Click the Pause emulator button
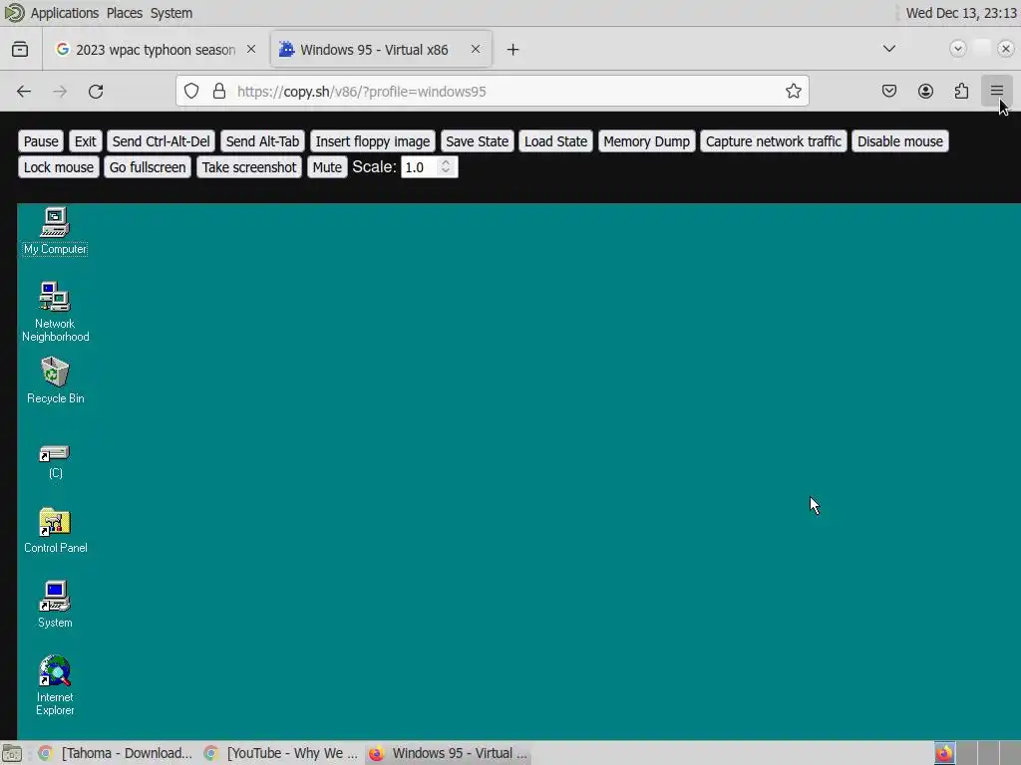Screen dimensions: 1021x765 point(41,141)
